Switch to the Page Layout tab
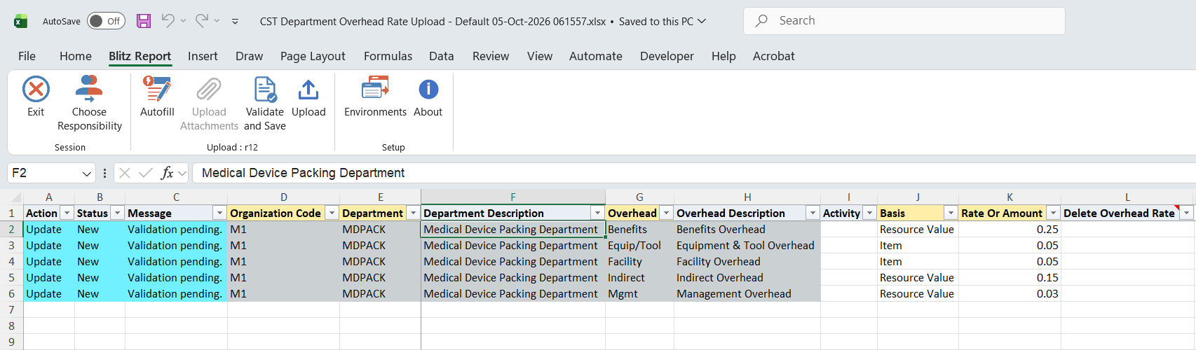This screenshot has height=350, width=1196. (x=313, y=56)
